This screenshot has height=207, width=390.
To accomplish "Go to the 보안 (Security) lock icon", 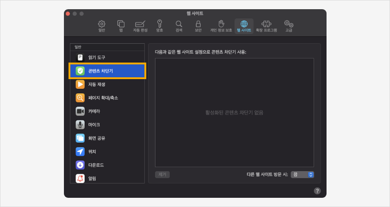I will pos(198,26).
